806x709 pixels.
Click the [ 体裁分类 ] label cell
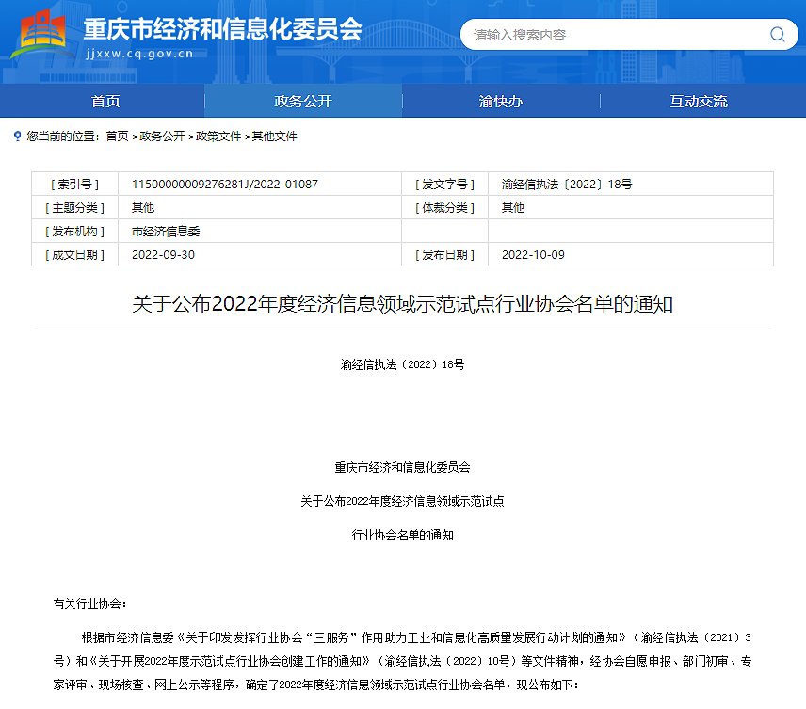[445, 208]
